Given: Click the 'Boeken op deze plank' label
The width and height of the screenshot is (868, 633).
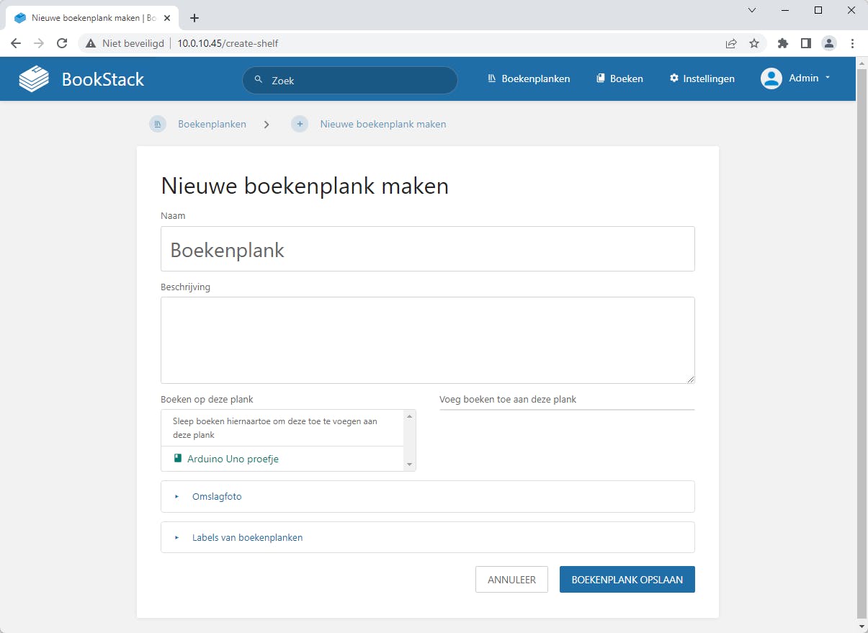Looking at the screenshot, I should [x=207, y=399].
